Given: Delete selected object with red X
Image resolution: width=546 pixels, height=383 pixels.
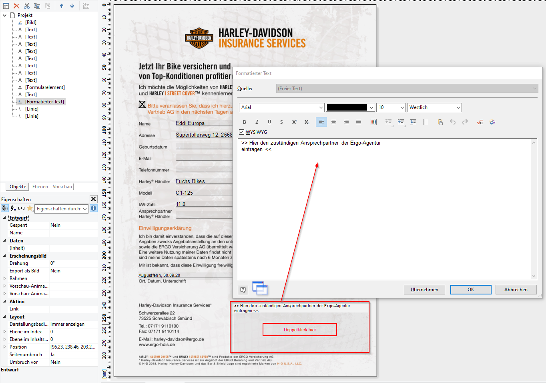Looking at the screenshot, I should pyautogui.click(x=16, y=6).
